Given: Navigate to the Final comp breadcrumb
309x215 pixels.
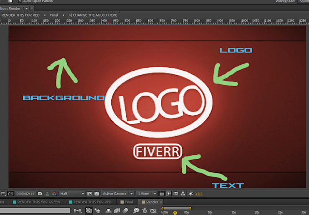Looking at the screenshot, I should 54,15.
